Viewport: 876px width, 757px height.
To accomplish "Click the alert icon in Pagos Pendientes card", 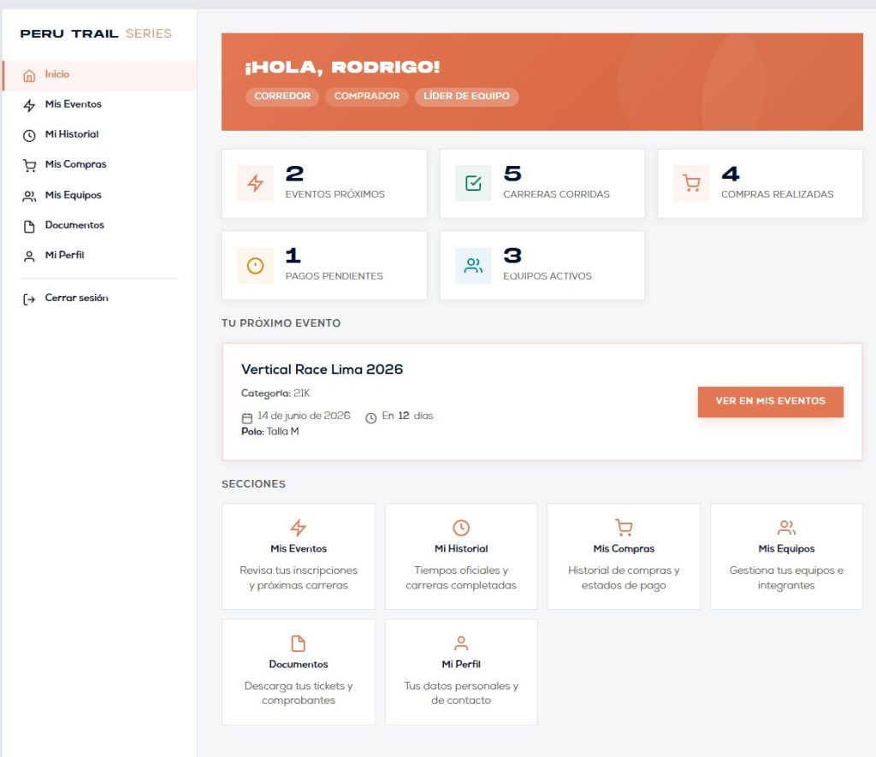I will click(x=255, y=265).
